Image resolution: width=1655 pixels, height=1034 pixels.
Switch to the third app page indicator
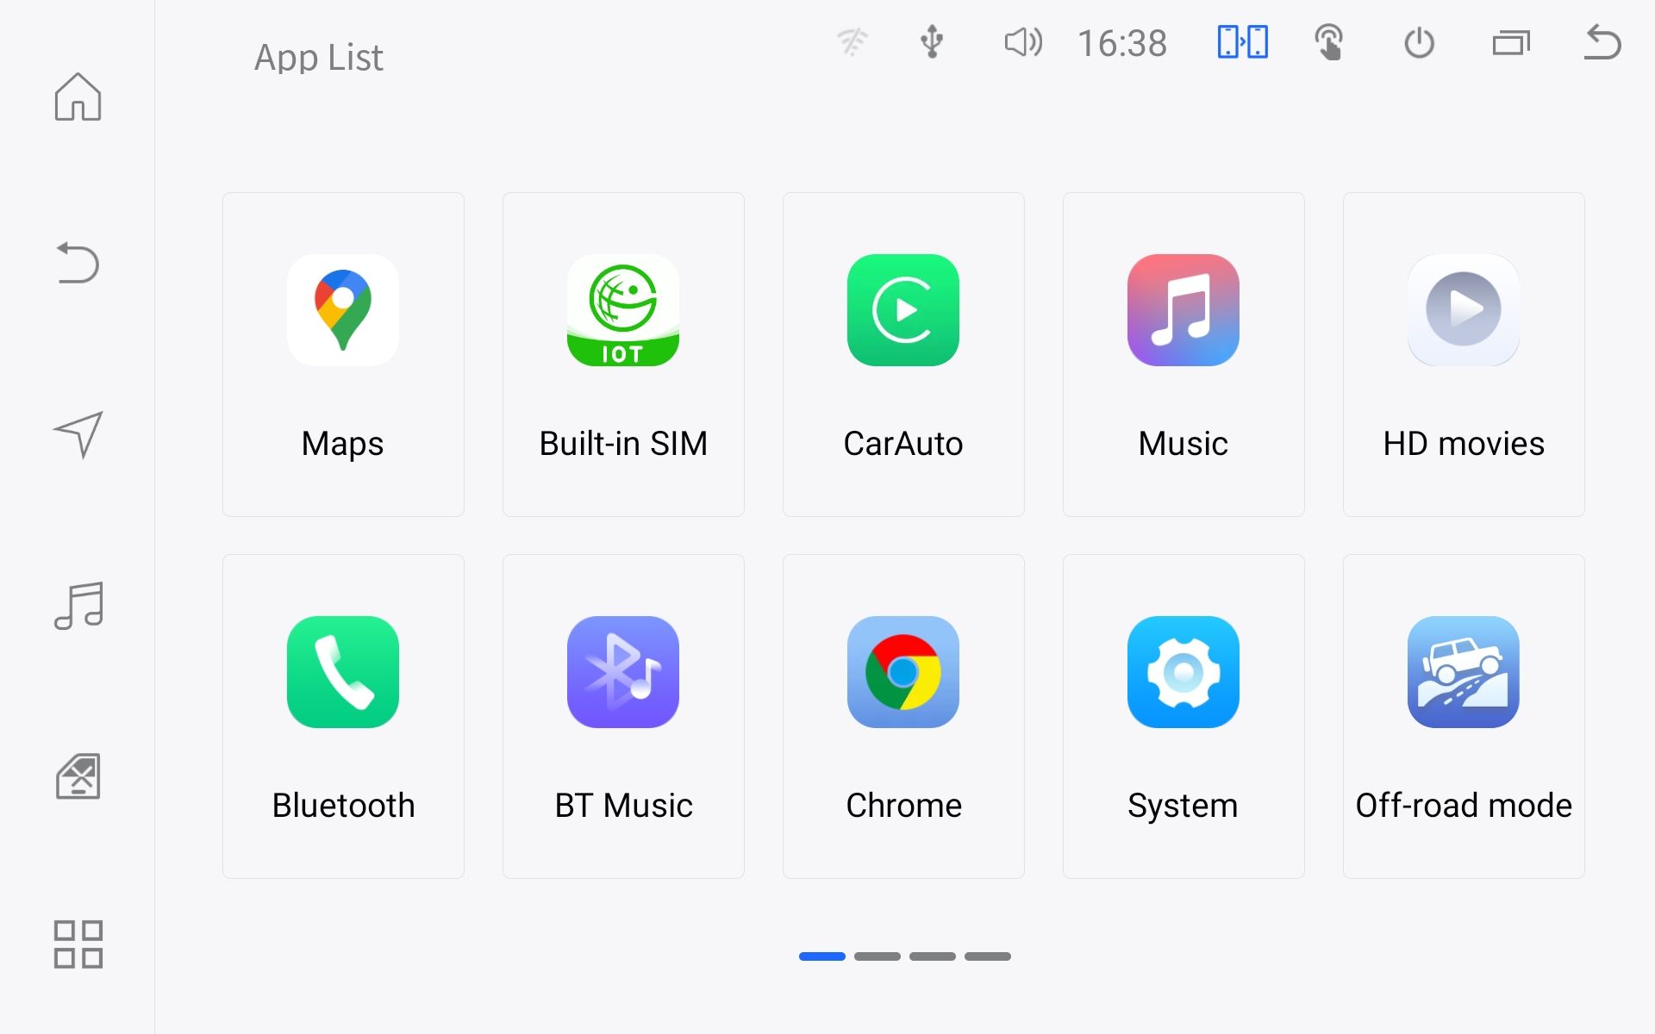[x=933, y=956]
